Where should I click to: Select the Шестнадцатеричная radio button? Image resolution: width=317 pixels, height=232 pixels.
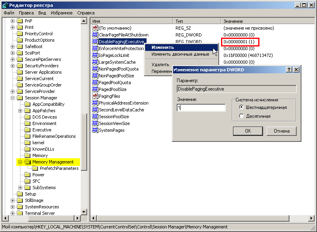[x=241, y=107]
